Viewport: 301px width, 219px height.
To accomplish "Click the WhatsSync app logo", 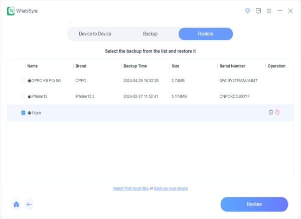I will (11, 11).
